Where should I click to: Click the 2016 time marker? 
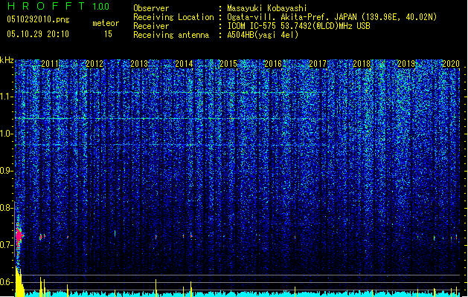point(273,64)
